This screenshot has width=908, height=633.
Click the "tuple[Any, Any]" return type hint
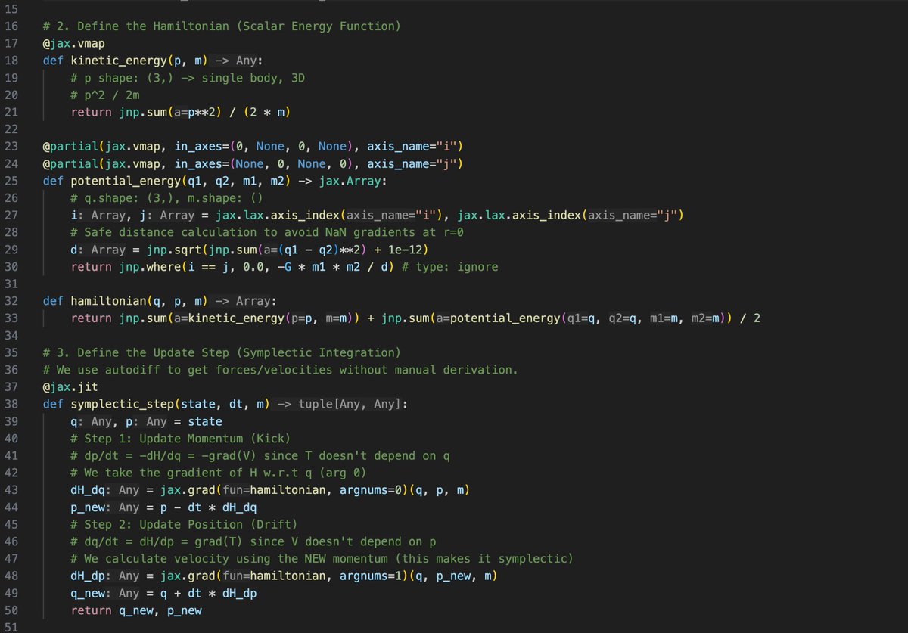pos(351,405)
